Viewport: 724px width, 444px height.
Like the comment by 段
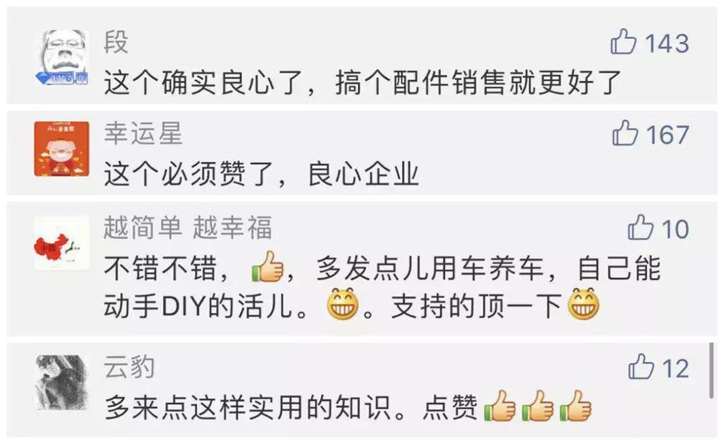tap(623, 42)
